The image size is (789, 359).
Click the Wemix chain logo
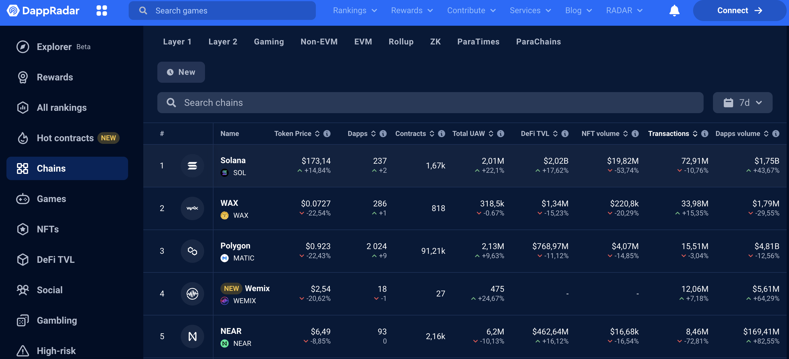click(x=192, y=294)
